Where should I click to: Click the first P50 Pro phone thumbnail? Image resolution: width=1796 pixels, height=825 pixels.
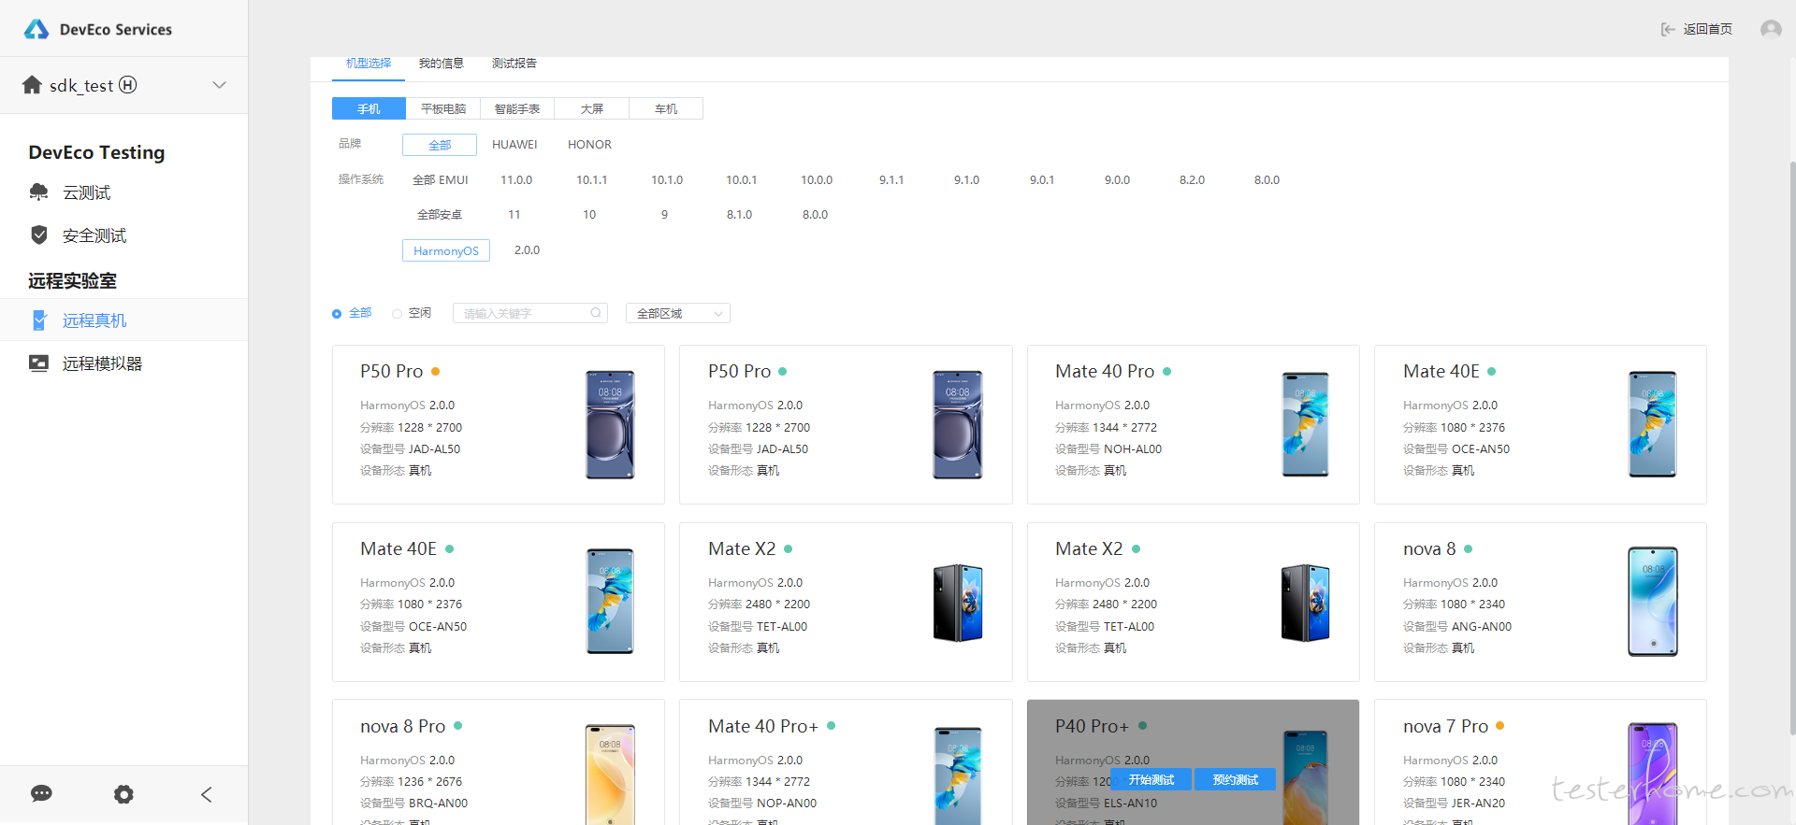pyautogui.click(x=610, y=424)
